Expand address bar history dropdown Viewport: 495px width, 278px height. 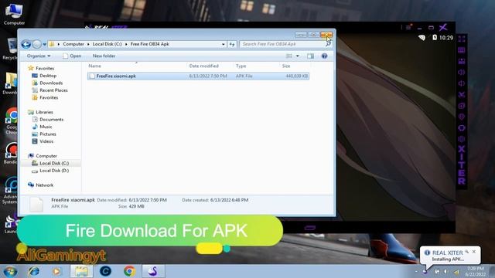pyautogui.click(x=224, y=45)
